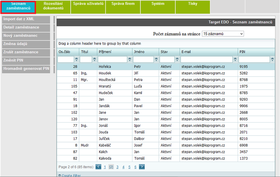Focus the Jméno filter input
The image size is (280, 177).
click(x=143, y=59)
